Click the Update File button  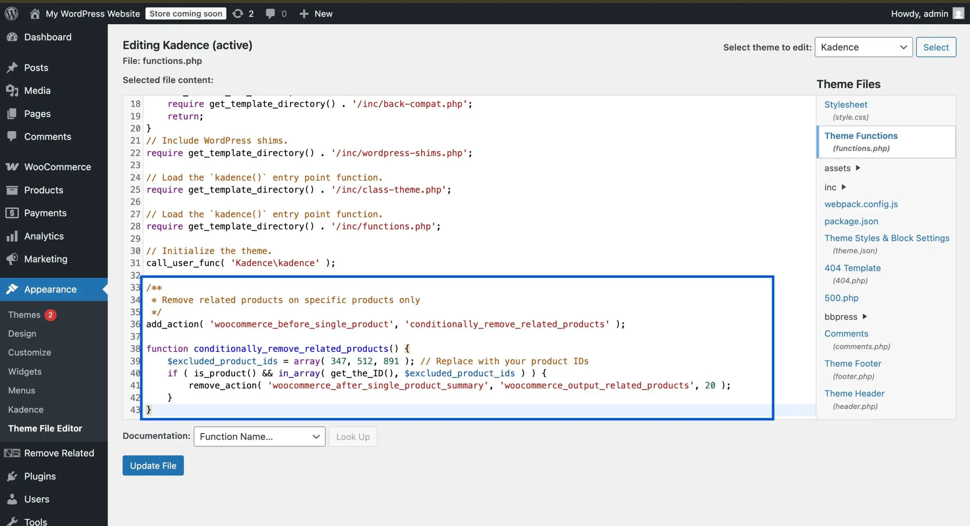point(153,465)
